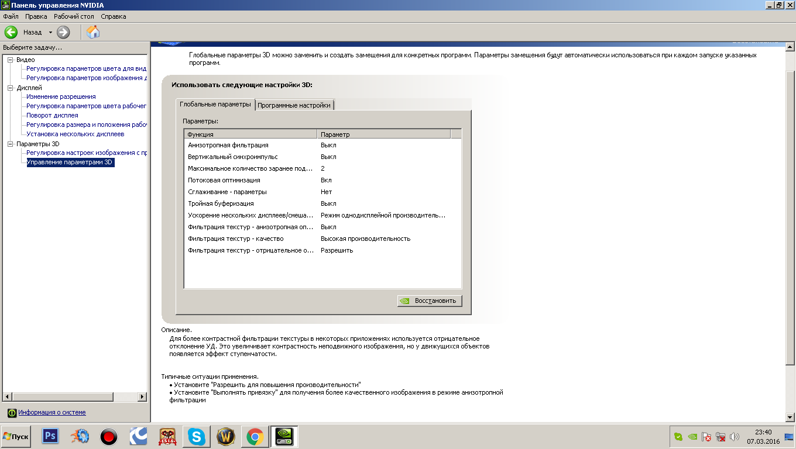The width and height of the screenshot is (796, 449).
Task: Switch to the Программные настройки tab
Action: click(294, 105)
